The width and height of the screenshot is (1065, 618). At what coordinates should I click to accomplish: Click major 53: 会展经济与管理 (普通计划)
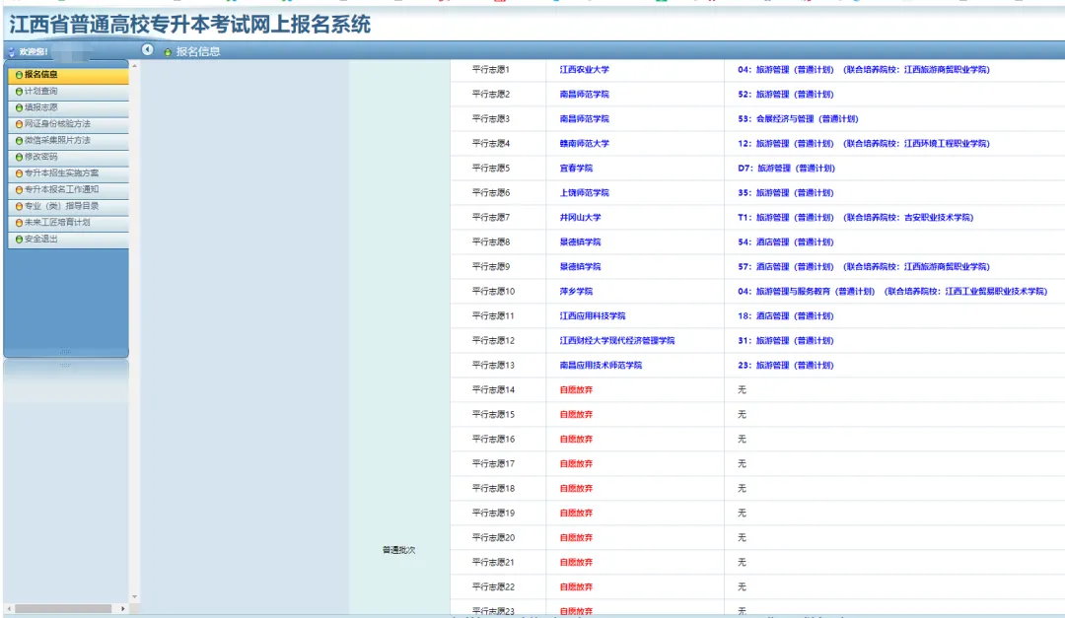pos(798,119)
